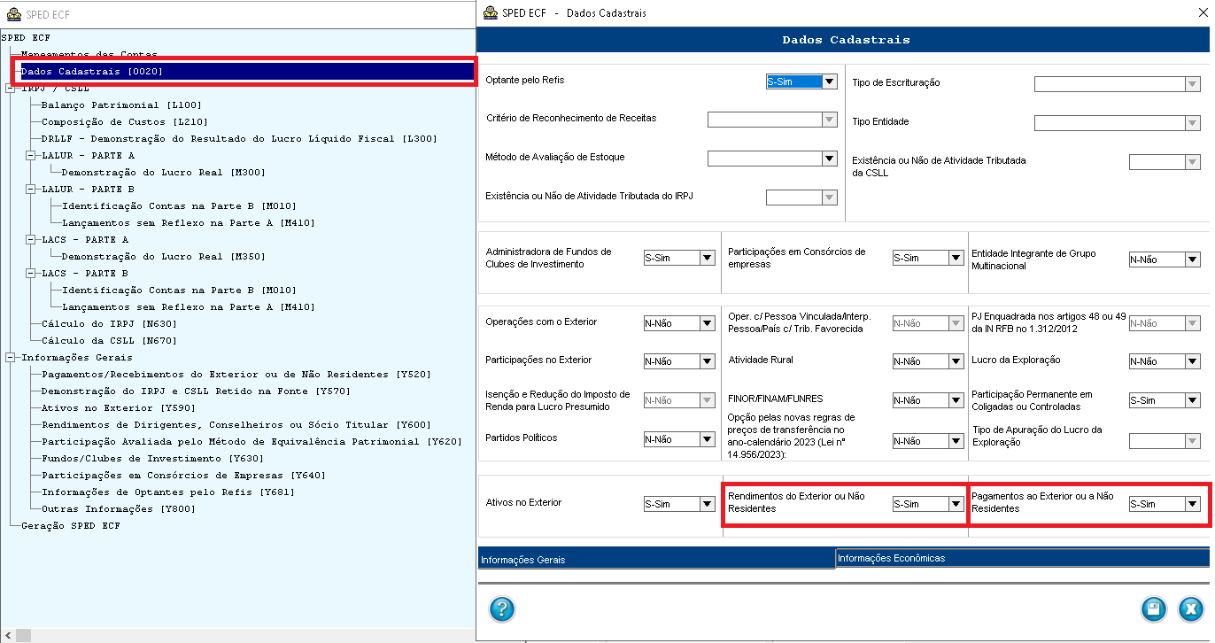Collapse the Informações Gerais tree node
The width and height of the screenshot is (1215, 643).
[10, 358]
